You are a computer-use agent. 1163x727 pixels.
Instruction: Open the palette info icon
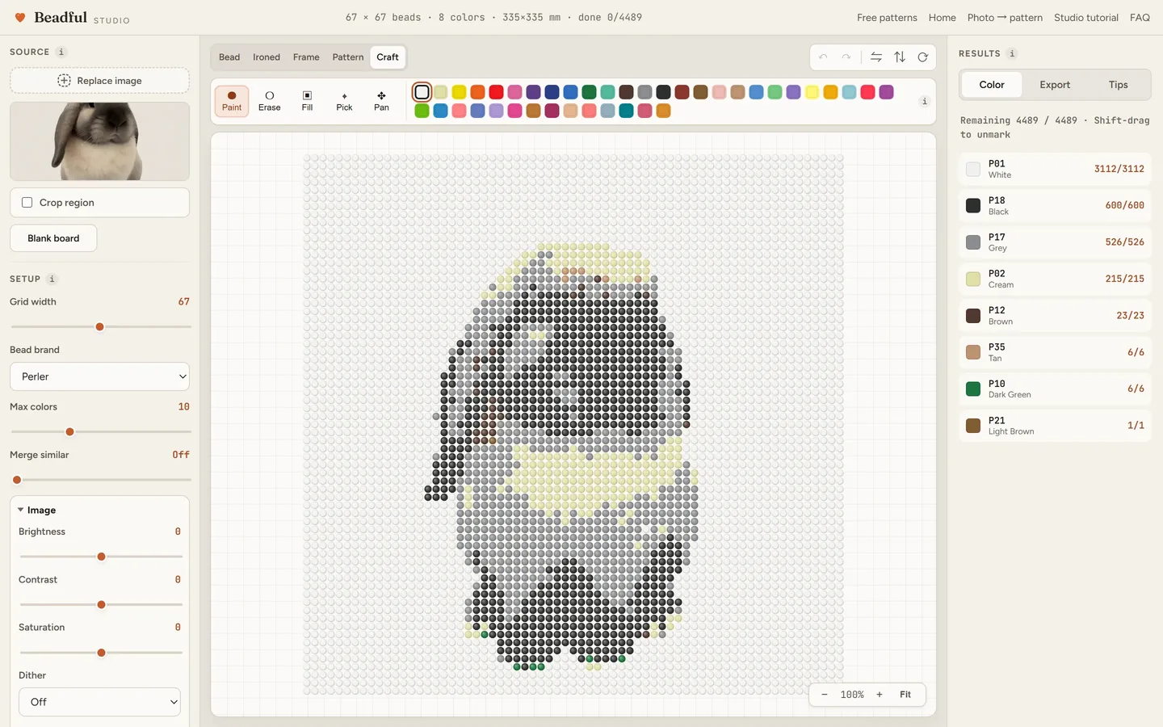coord(925,101)
